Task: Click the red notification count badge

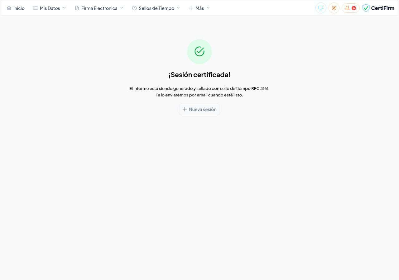Action: 354,8
